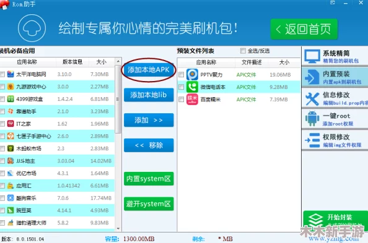Viewport: 368px width, 243px height.
Task: Open the 信息修改 sidebar section
Action: click(x=335, y=98)
